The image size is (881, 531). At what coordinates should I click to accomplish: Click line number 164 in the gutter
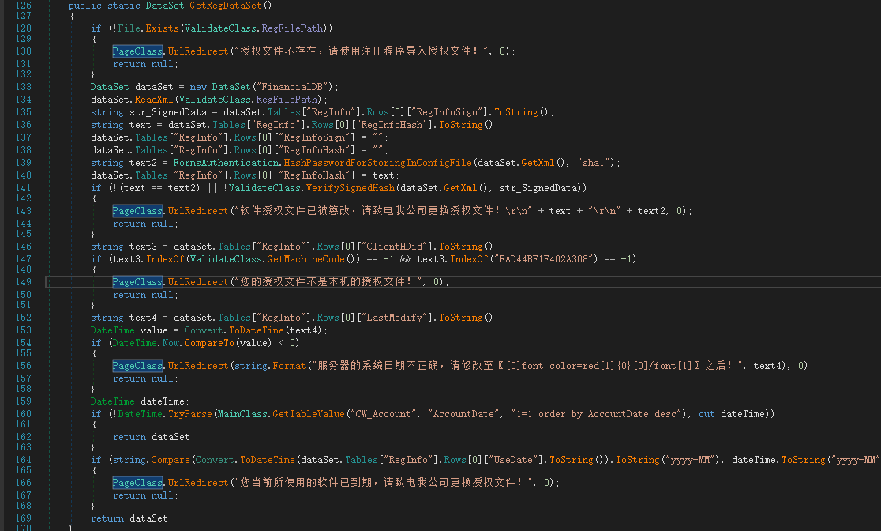pyautogui.click(x=23, y=460)
